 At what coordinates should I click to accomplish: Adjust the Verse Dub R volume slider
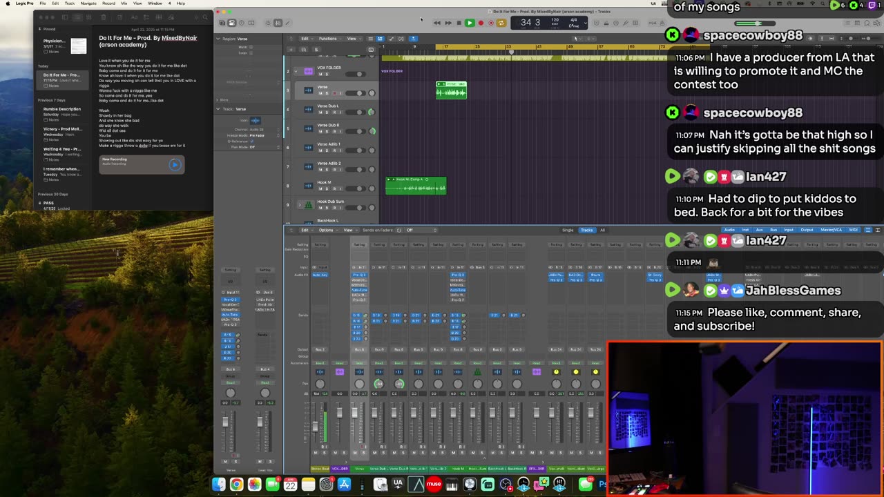click(355, 131)
